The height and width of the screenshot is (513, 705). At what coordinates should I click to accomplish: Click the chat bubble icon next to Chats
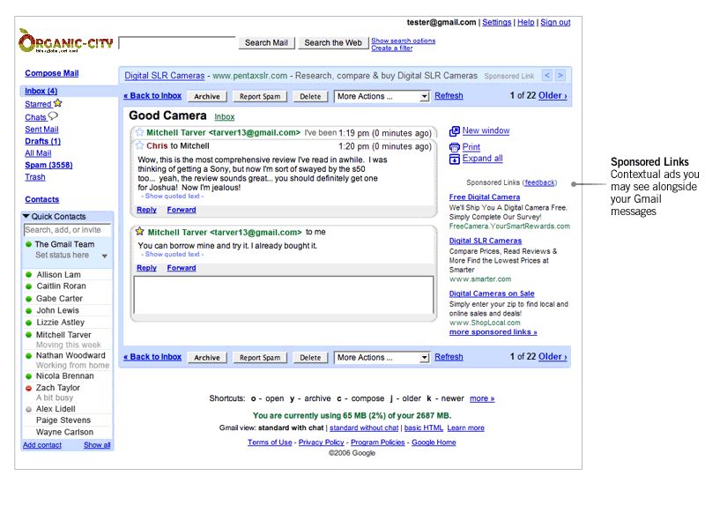(54, 116)
